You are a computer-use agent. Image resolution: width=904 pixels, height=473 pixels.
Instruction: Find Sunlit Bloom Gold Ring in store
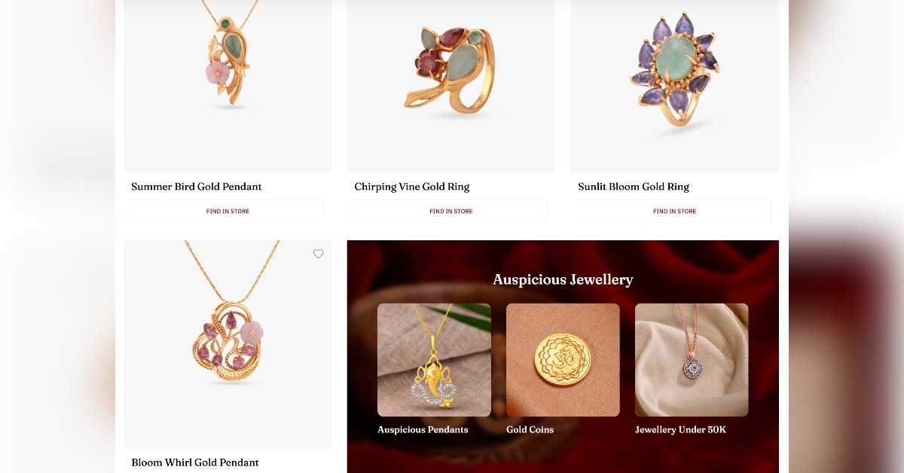click(x=674, y=211)
